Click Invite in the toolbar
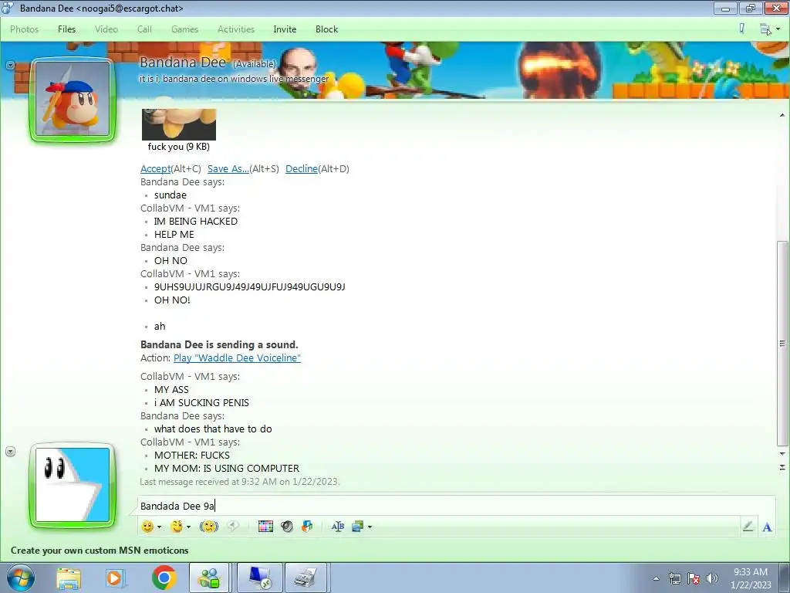 click(285, 29)
